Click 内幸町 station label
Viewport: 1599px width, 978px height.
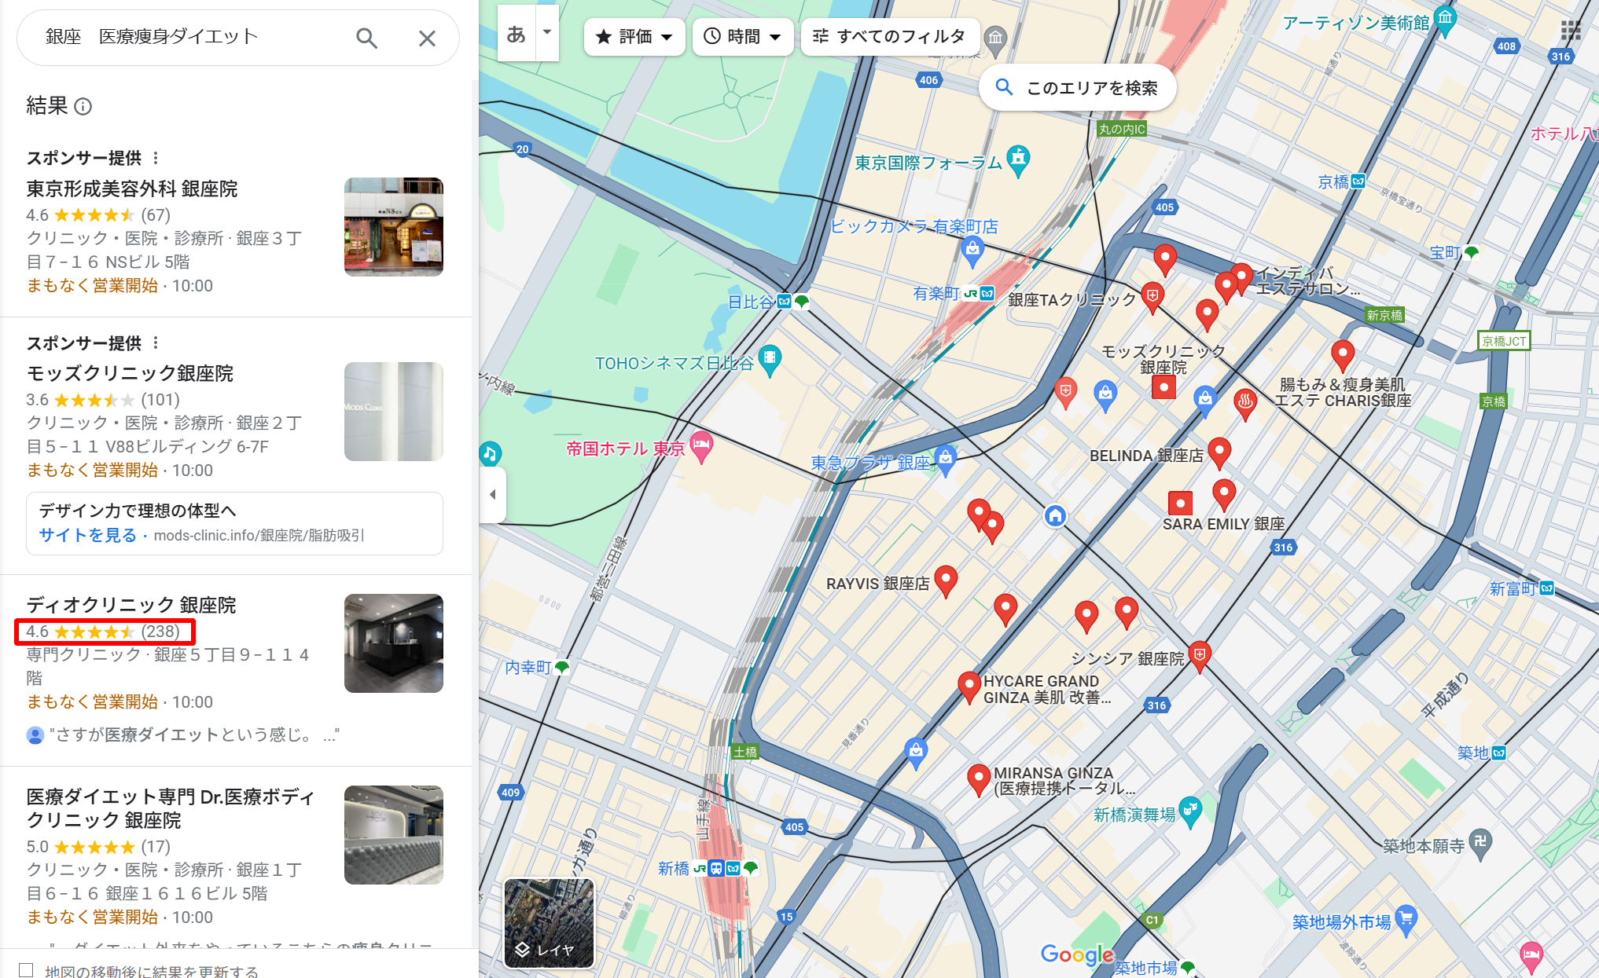528,667
